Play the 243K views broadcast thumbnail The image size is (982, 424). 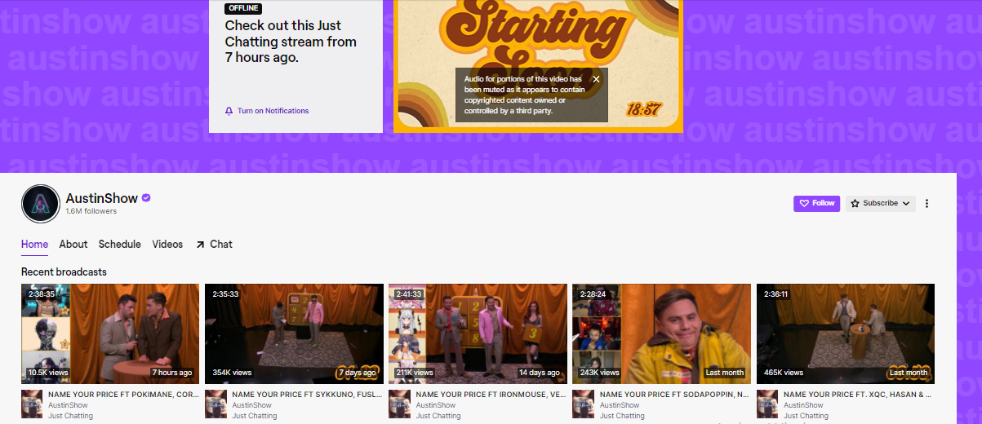coord(661,333)
